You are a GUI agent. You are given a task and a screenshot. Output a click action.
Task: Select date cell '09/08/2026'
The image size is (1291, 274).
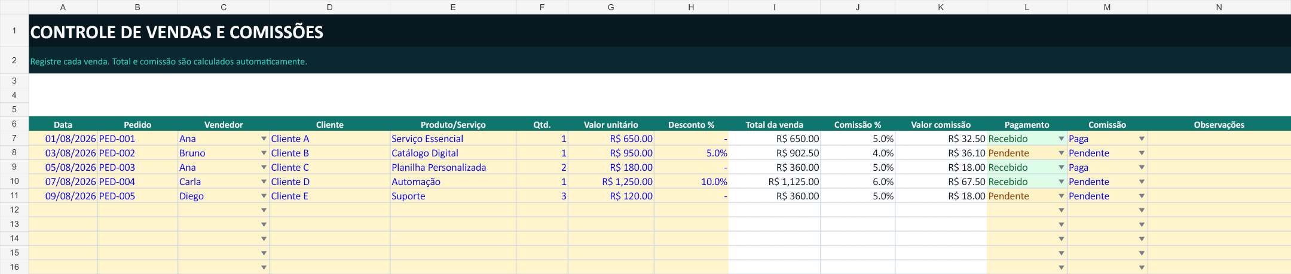coord(63,196)
